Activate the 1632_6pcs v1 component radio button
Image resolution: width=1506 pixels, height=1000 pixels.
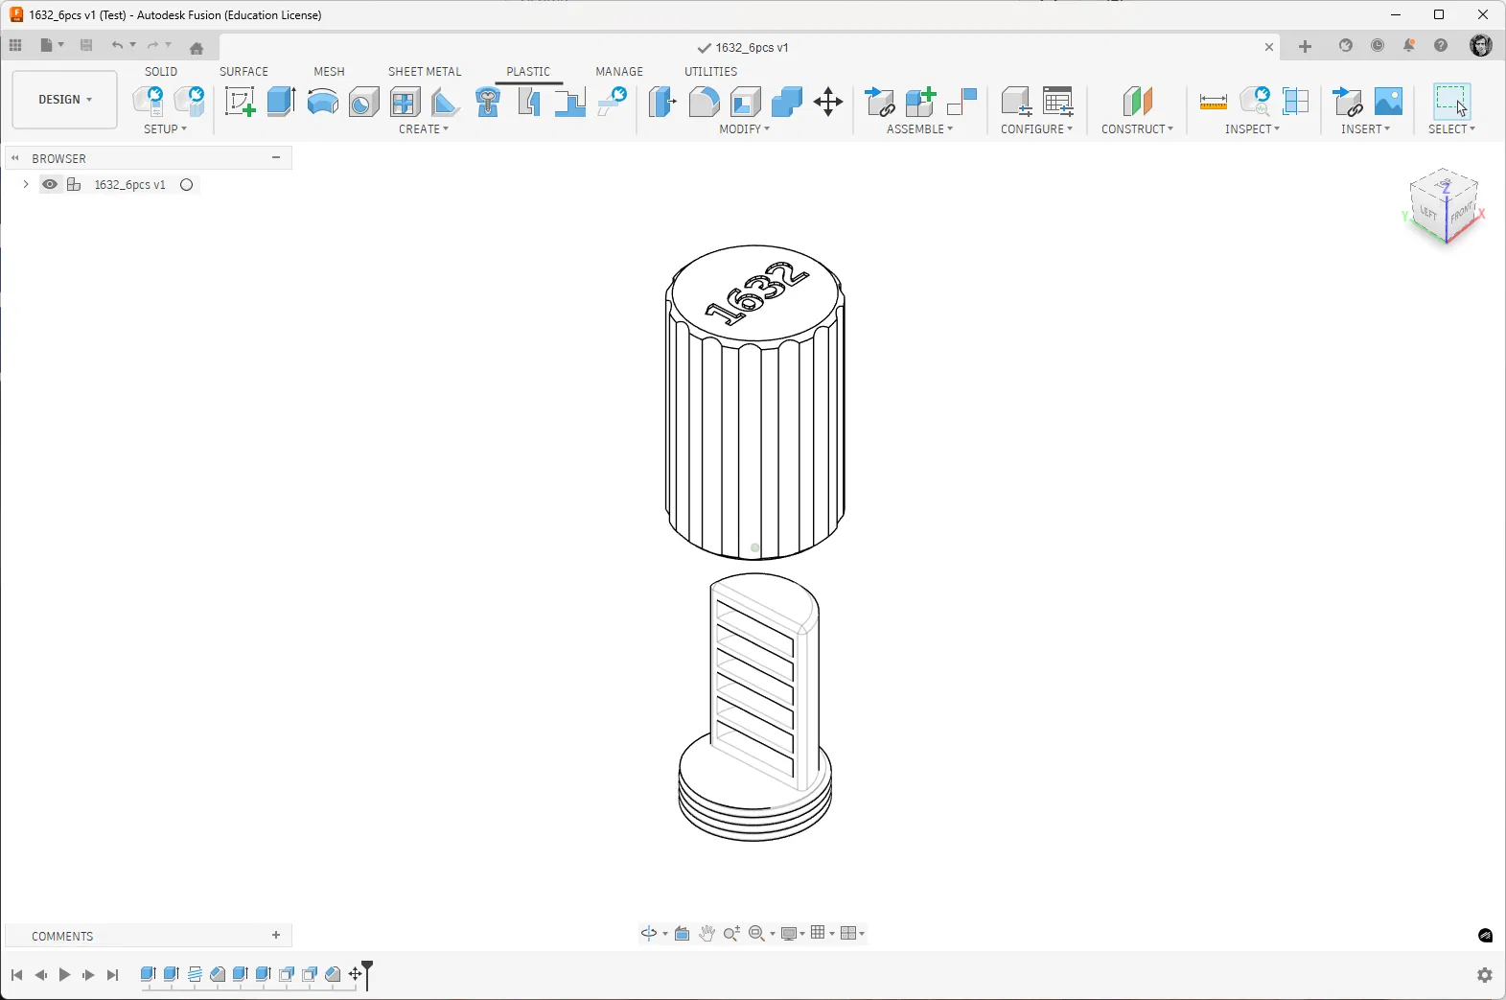click(187, 185)
